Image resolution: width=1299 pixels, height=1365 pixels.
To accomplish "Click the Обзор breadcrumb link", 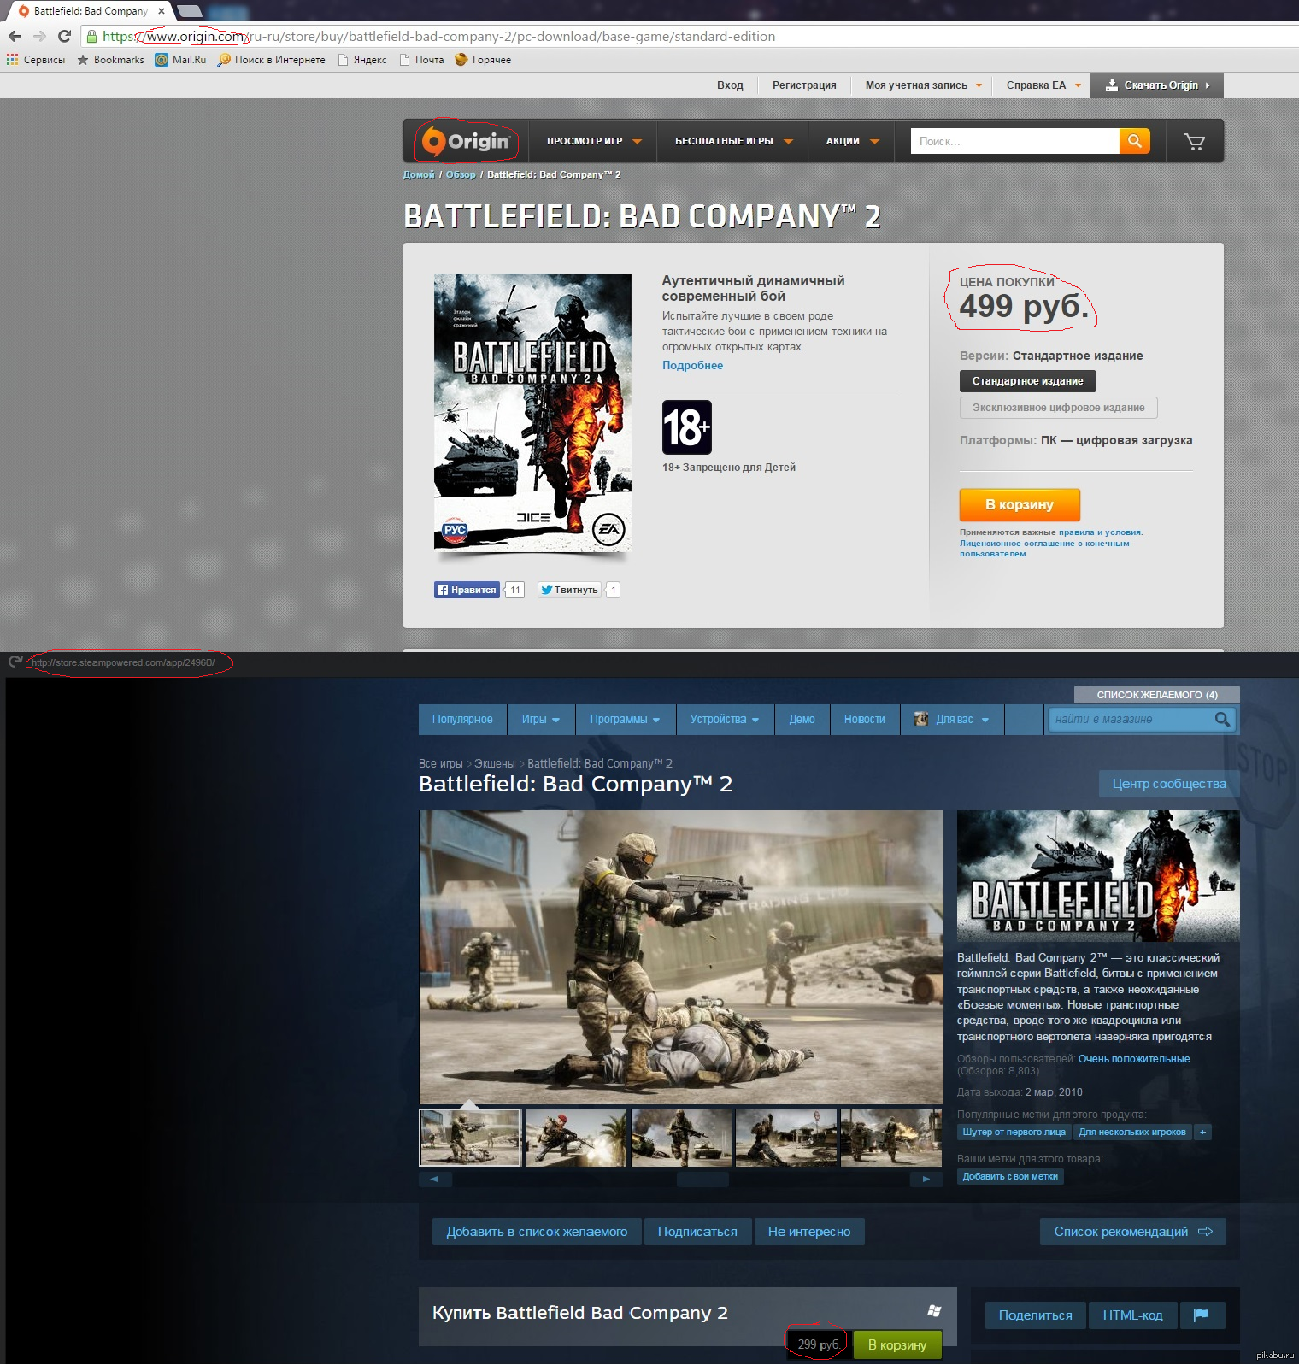I will point(461,174).
